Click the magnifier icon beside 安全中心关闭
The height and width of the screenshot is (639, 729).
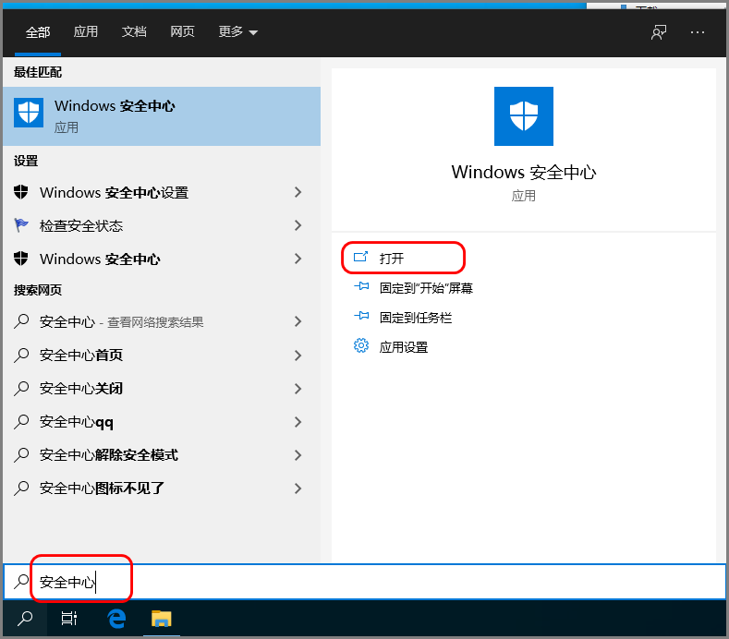[x=21, y=389]
